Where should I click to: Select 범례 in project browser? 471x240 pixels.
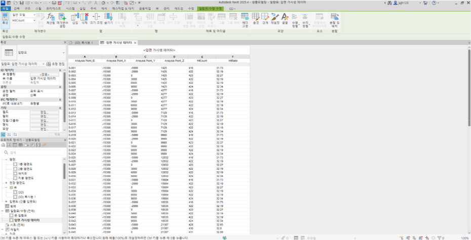coord(12,206)
